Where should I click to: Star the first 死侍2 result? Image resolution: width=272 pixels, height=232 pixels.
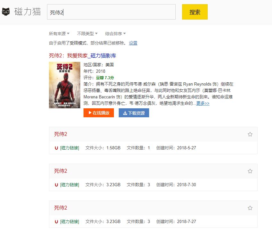coord(250,134)
